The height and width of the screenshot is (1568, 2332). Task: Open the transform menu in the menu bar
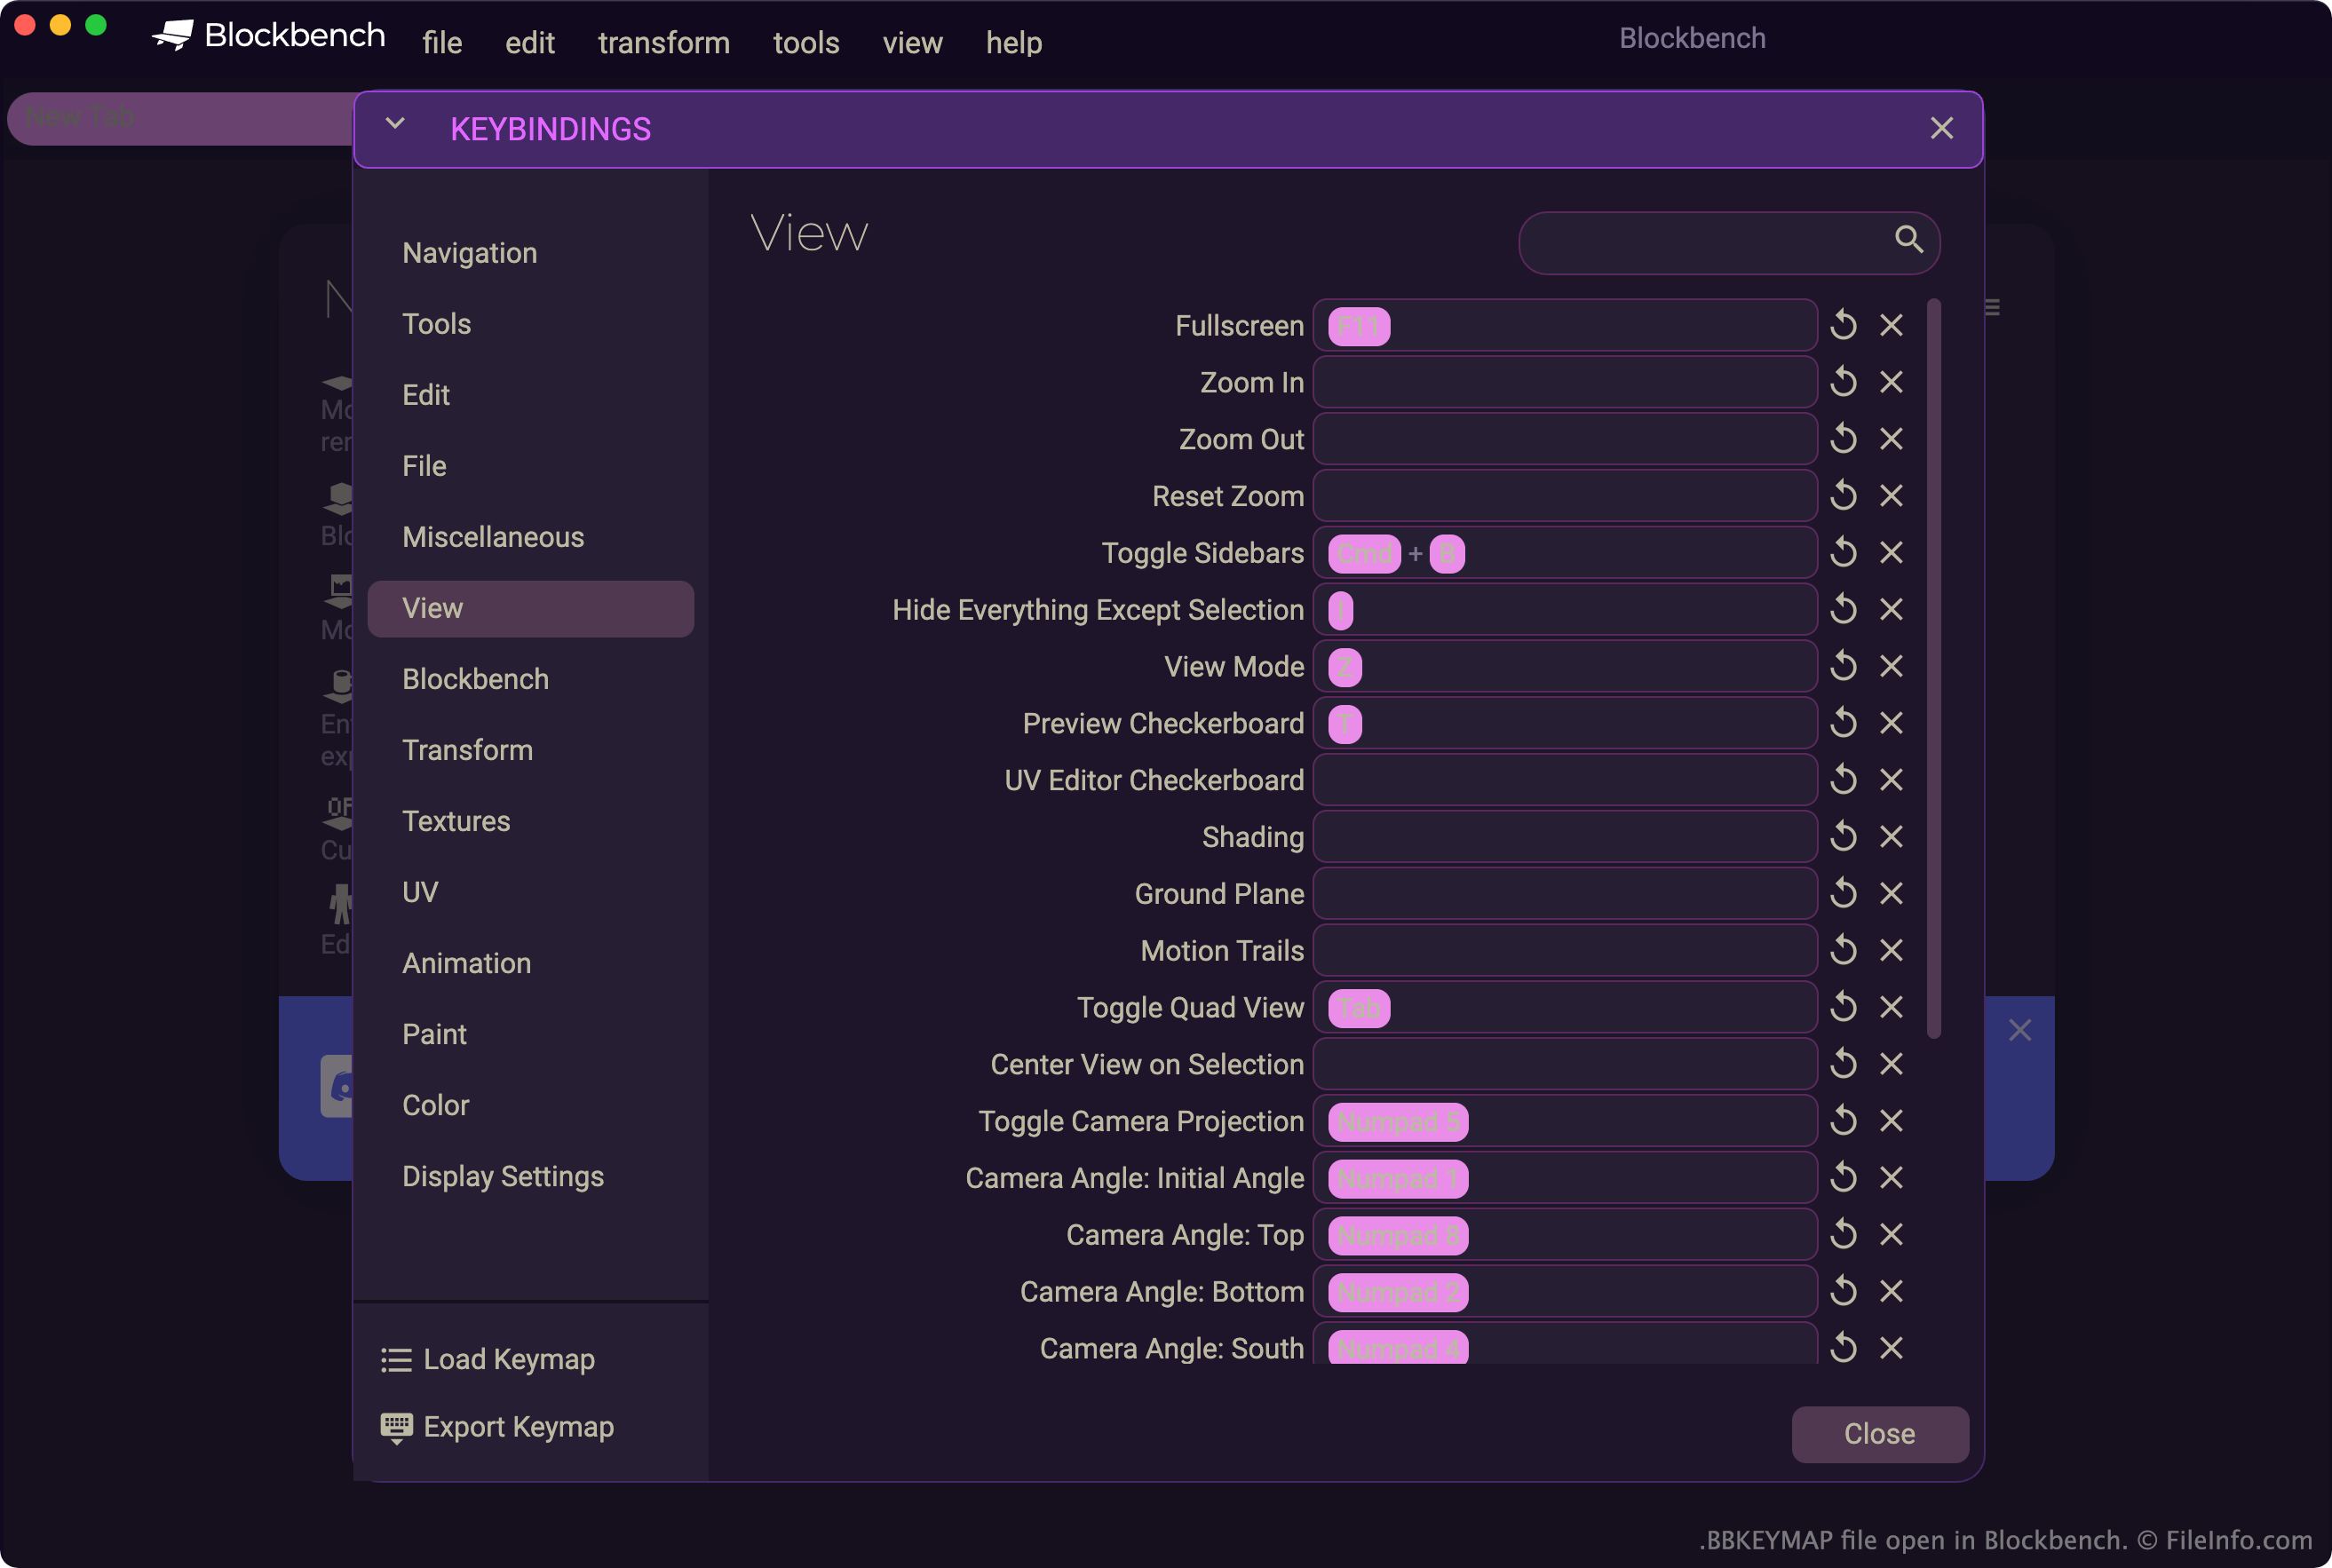663,43
